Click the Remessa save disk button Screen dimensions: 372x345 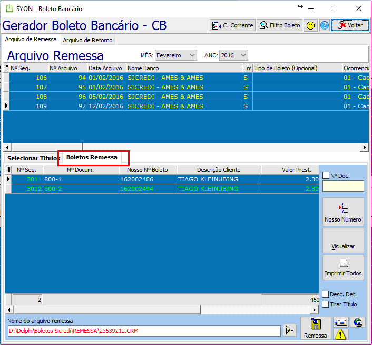(x=316, y=328)
